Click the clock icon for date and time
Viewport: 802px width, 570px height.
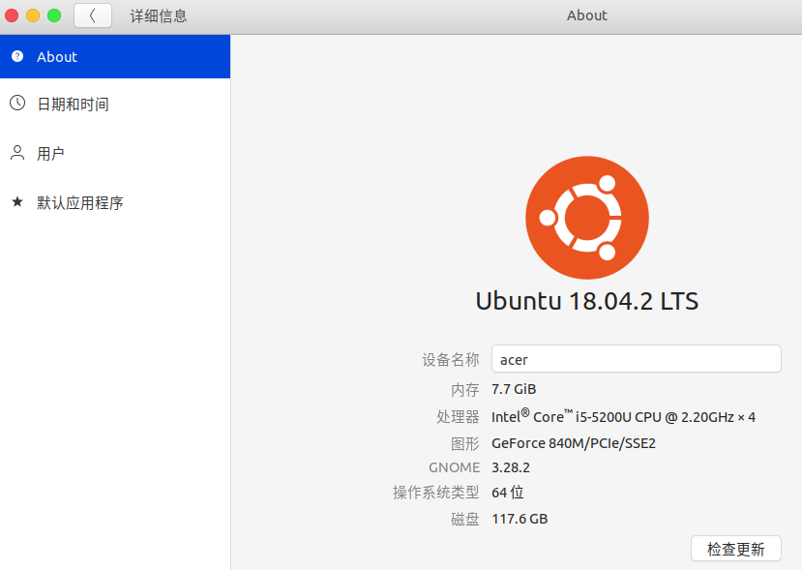pos(17,103)
